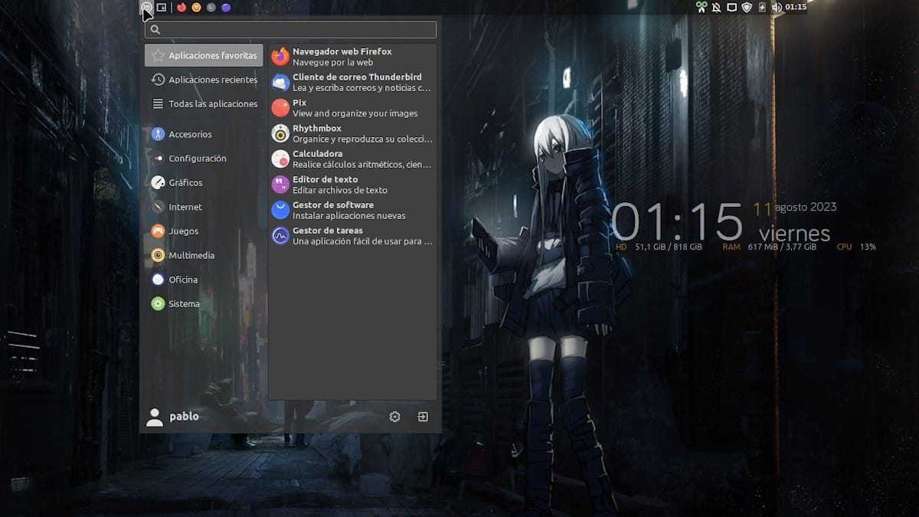Open the Internet category
The width and height of the screenshot is (919, 517).
[204, 207]
